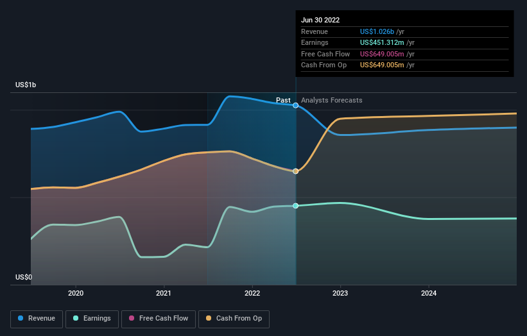Click the Analysts Forecasts label
Screen dimensions: 527x336
332,101
